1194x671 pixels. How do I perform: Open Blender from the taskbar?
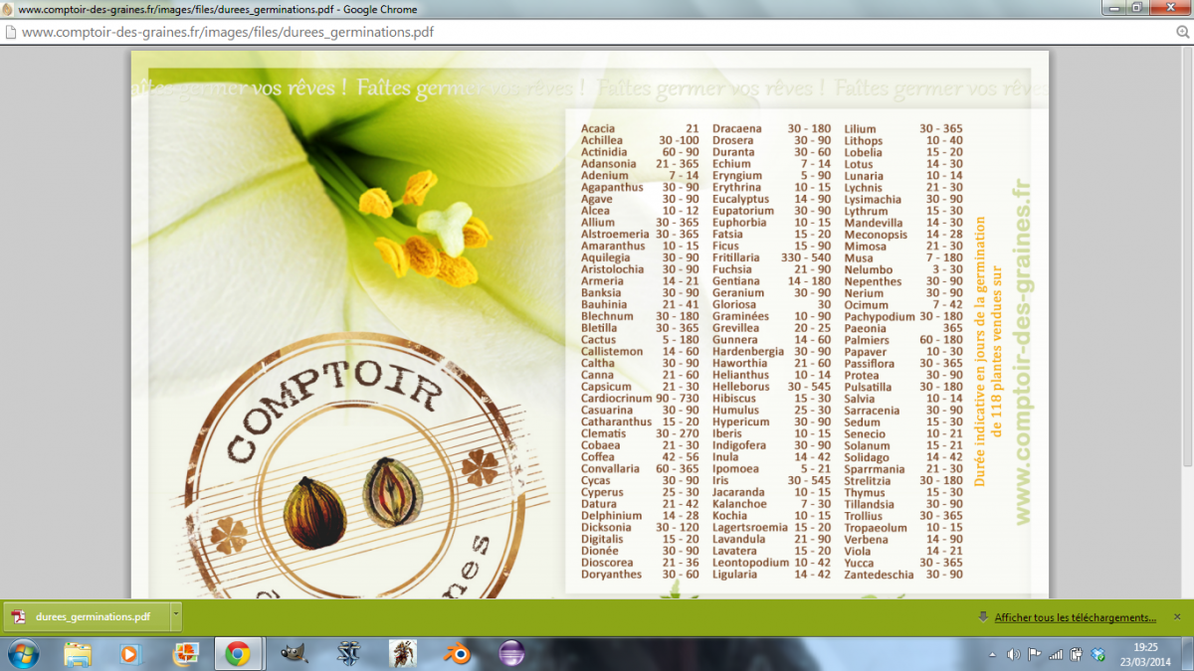point(458,653)
